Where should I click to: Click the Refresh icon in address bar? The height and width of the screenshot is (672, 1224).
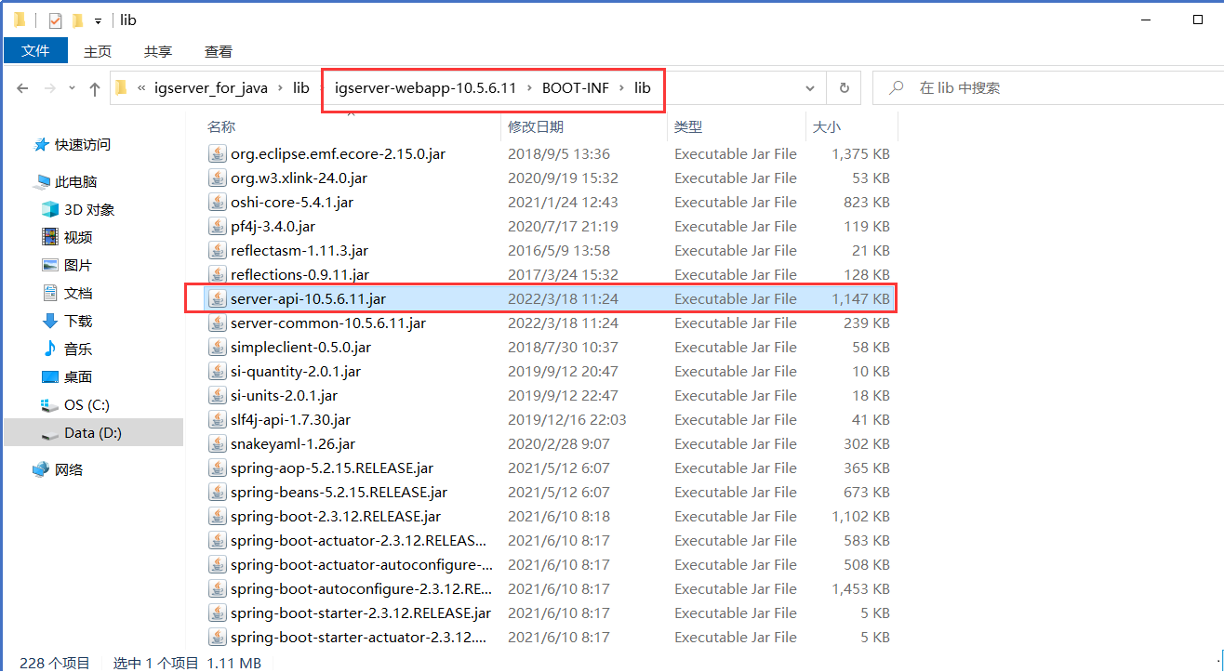click(x=844, y=88)
